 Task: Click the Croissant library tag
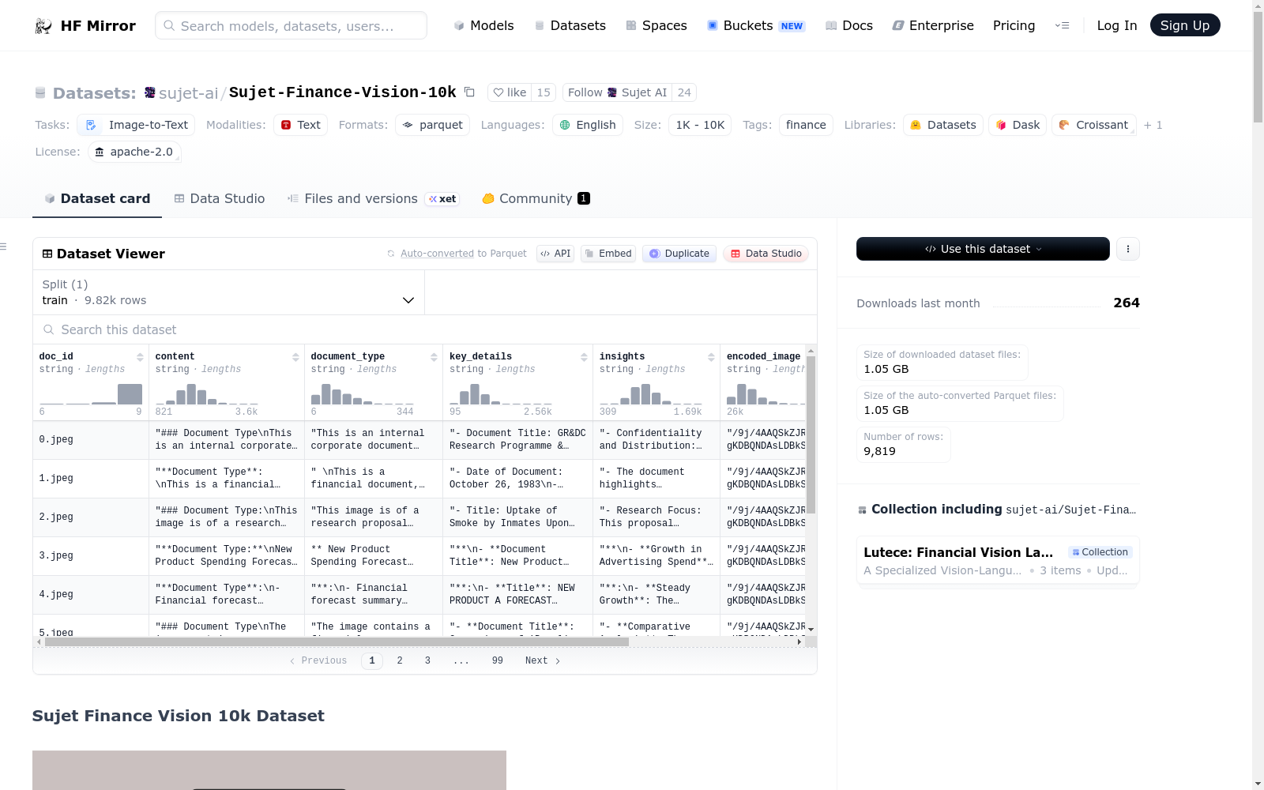point(1094,125)
